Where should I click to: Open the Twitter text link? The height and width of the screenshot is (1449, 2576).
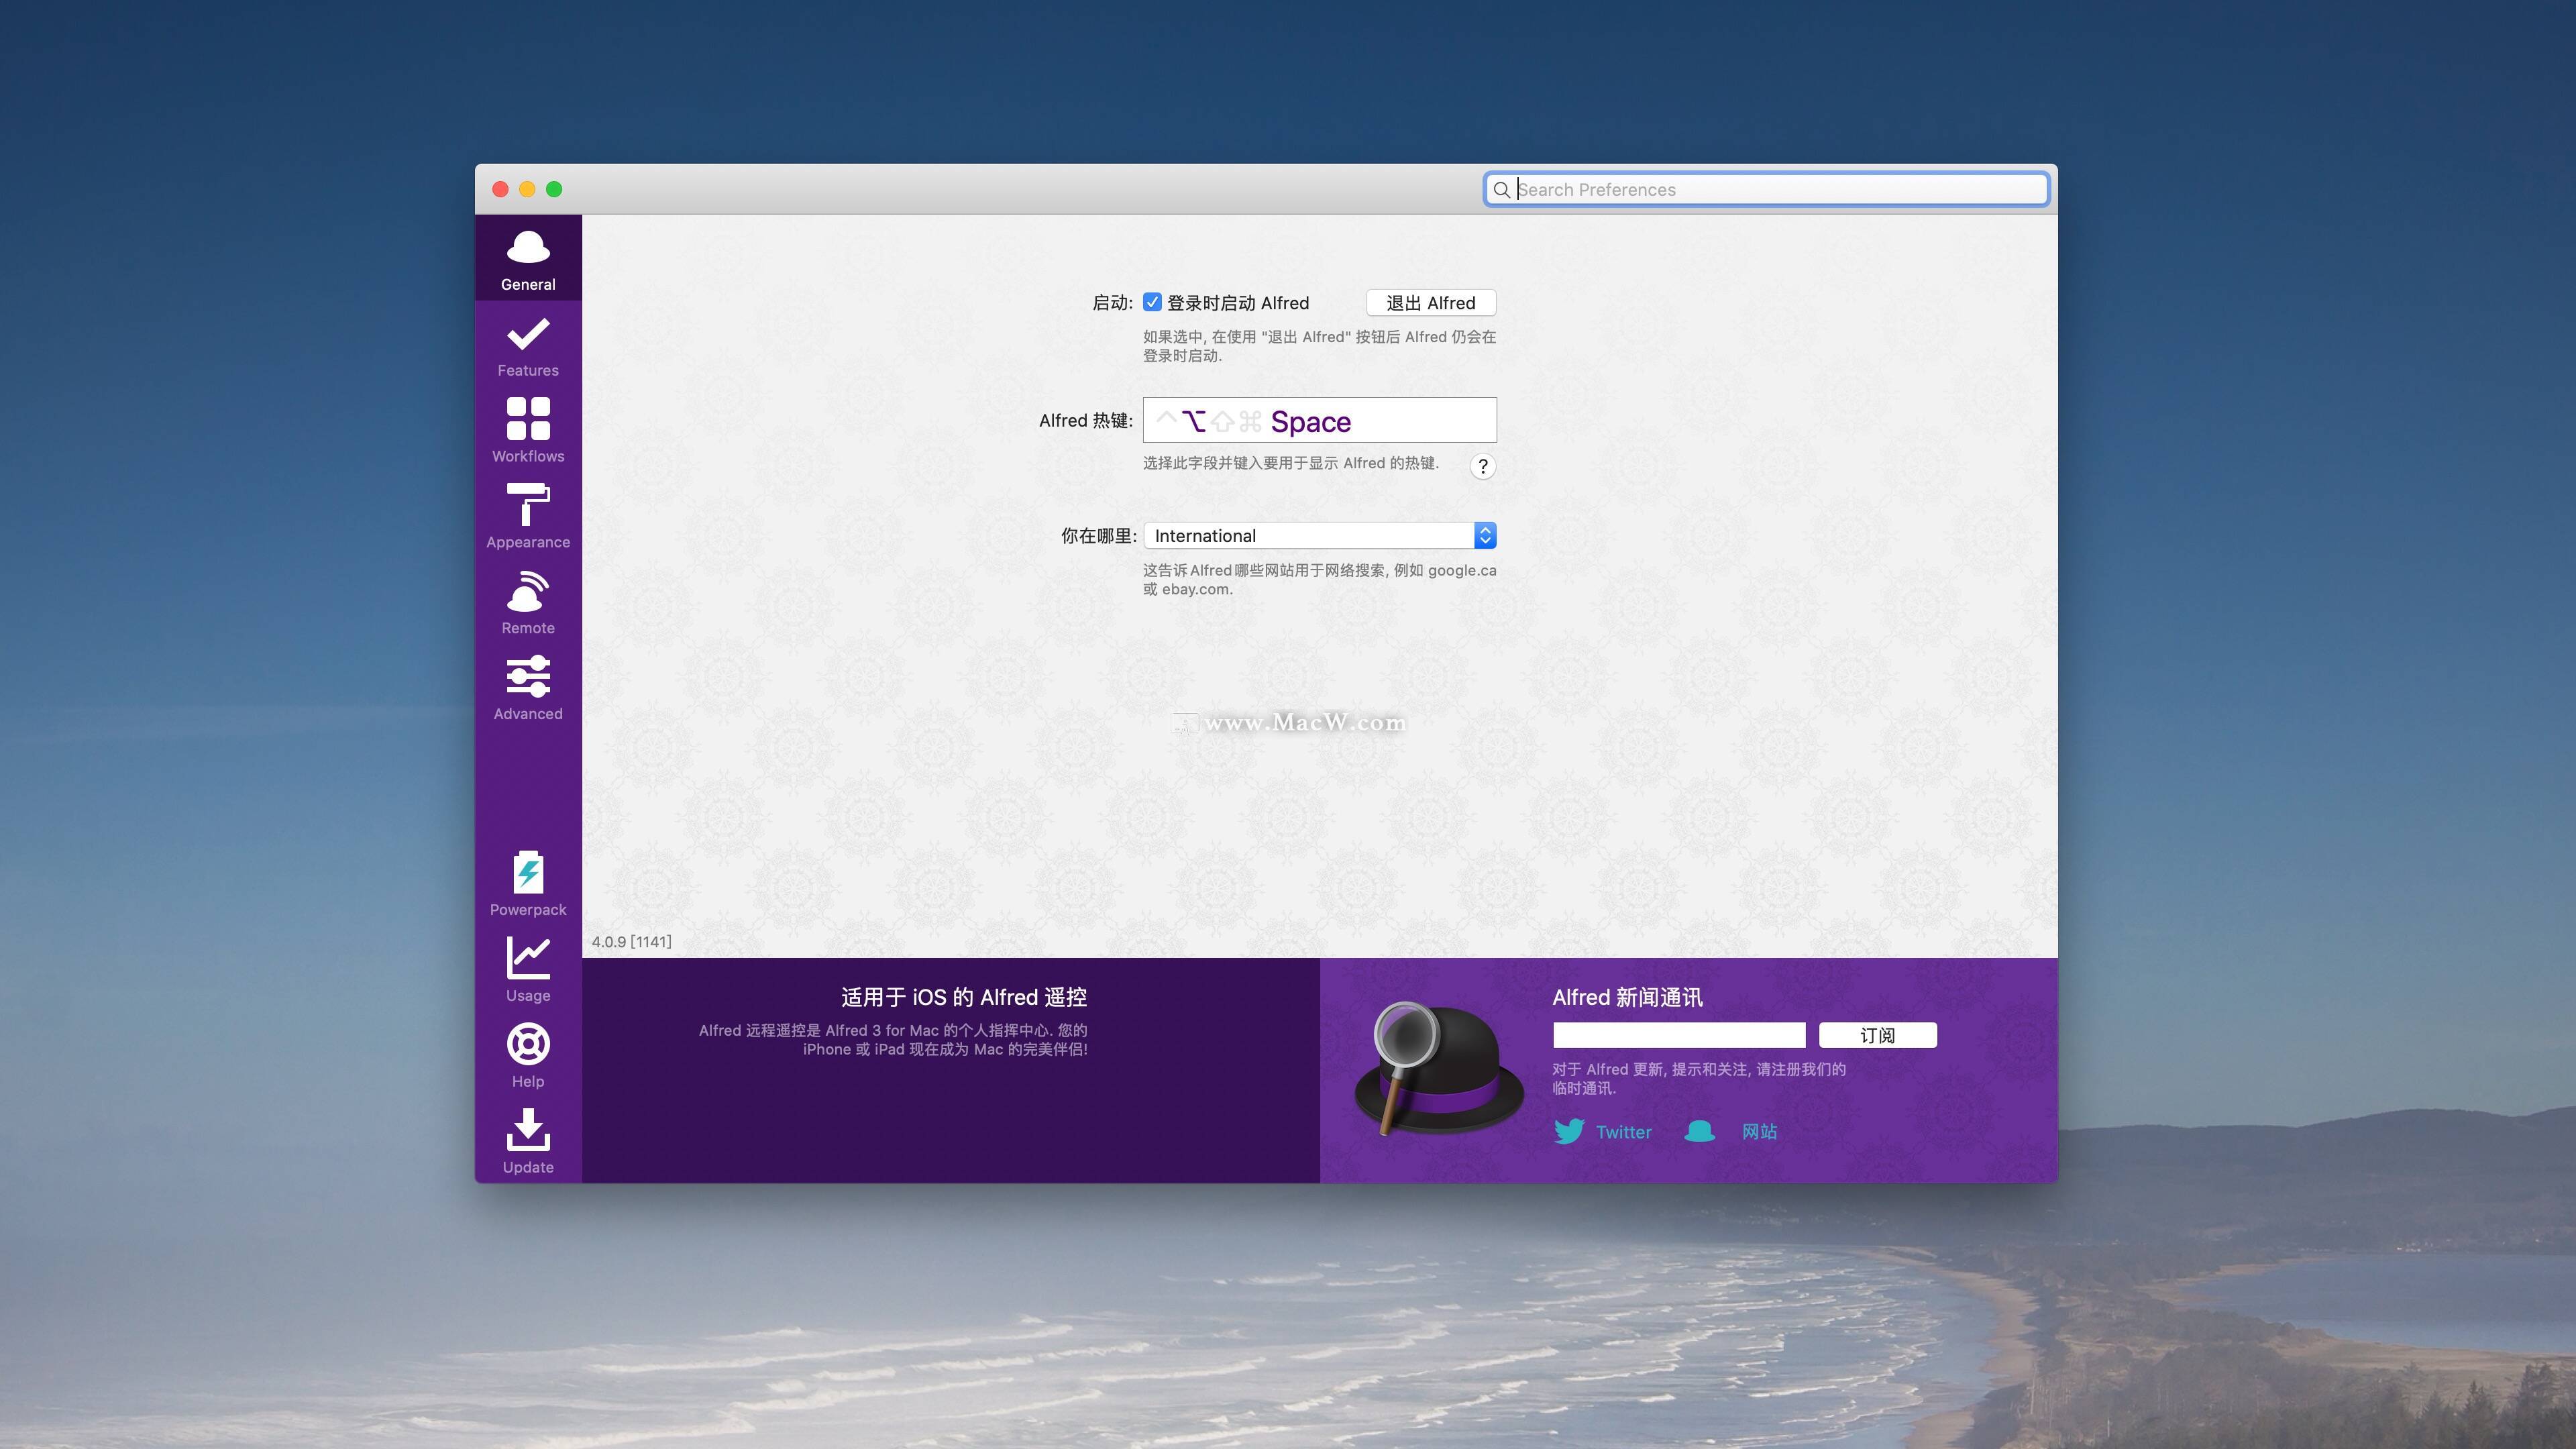tap(1623, 1132)
